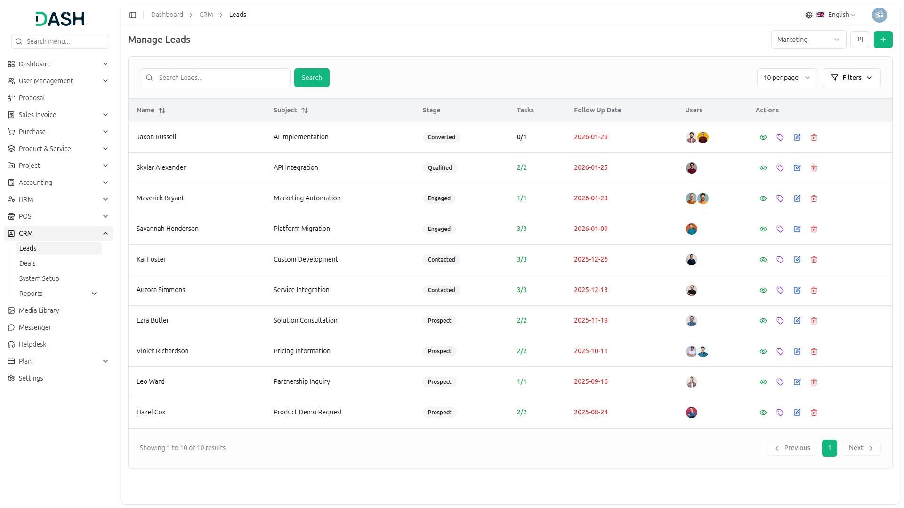Screen dimensions: 904x508
Task: Click the Next pagination button
Action: [861, 448]
